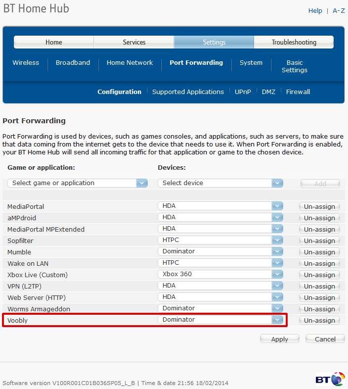
Task: Un-assign the MediaPortal port forwarding
Action: click(319, 207)
